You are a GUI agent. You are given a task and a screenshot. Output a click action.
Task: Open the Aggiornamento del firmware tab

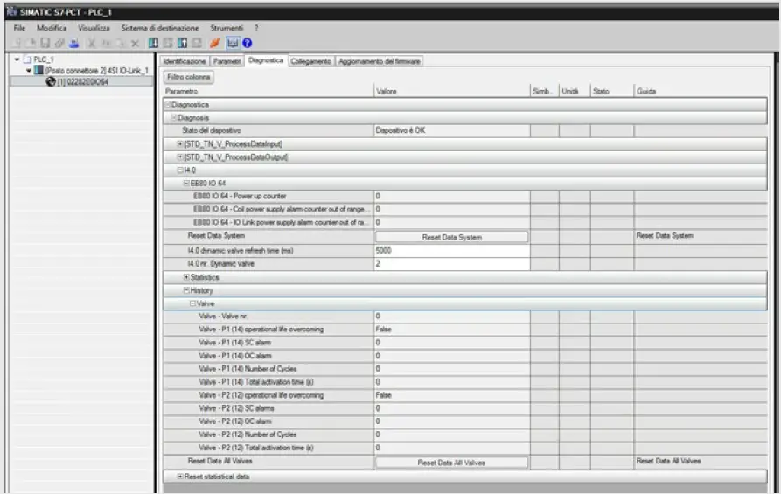(x=380, y=61)
